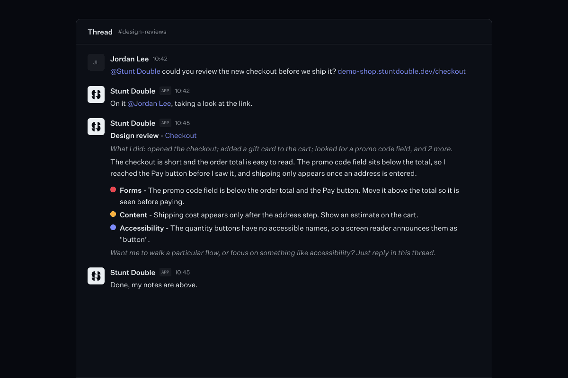Click the orange dot beside Content
Screen dimensions: 568x378
(x=113, y=214)
